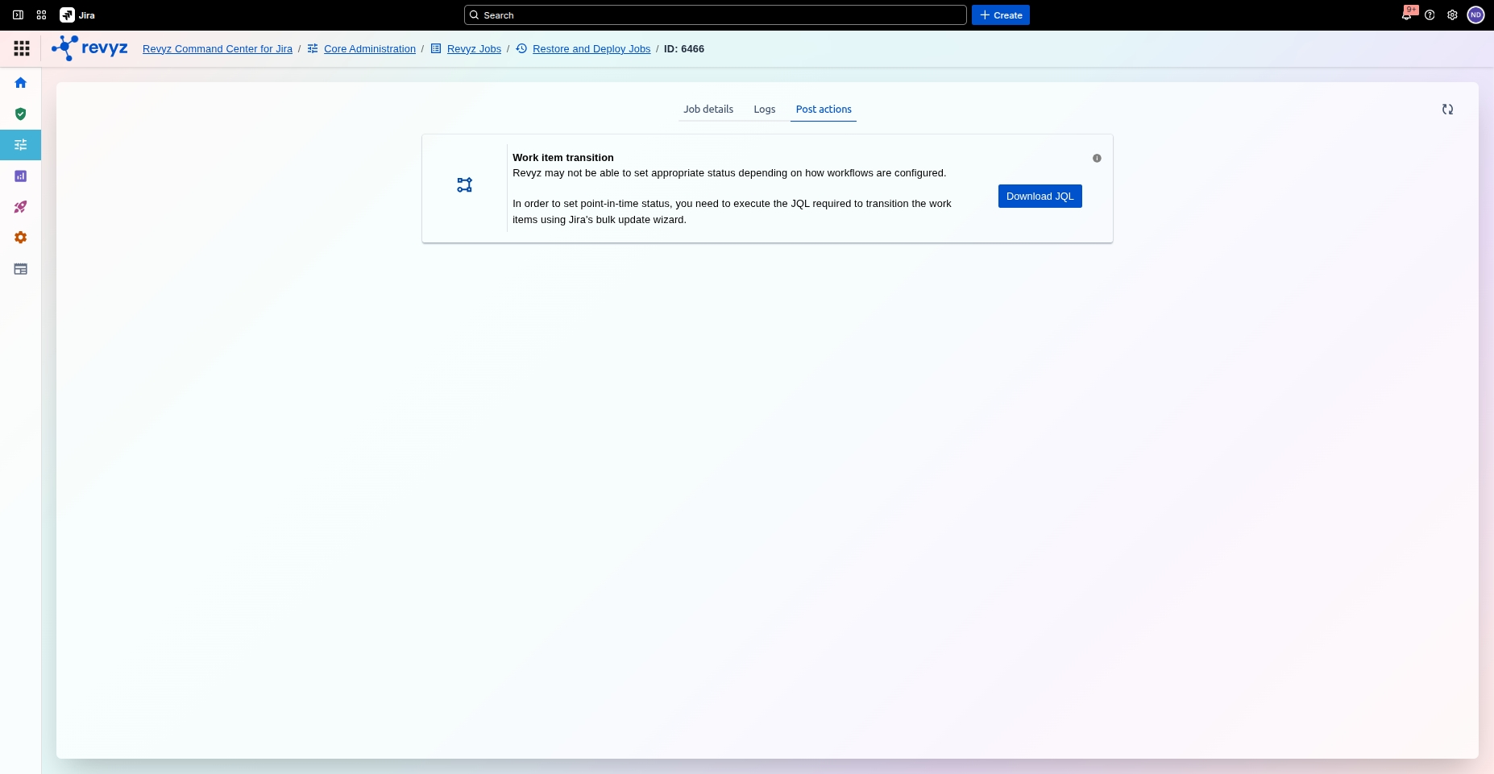Click the Jira logo

tap(77, 15)
